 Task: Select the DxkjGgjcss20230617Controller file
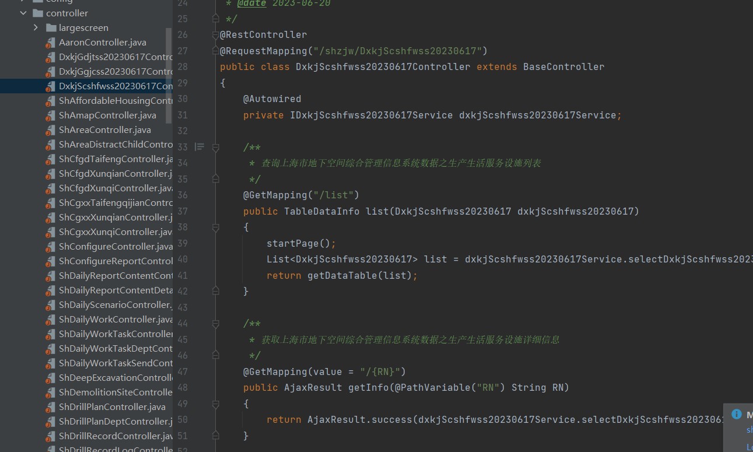115,71
